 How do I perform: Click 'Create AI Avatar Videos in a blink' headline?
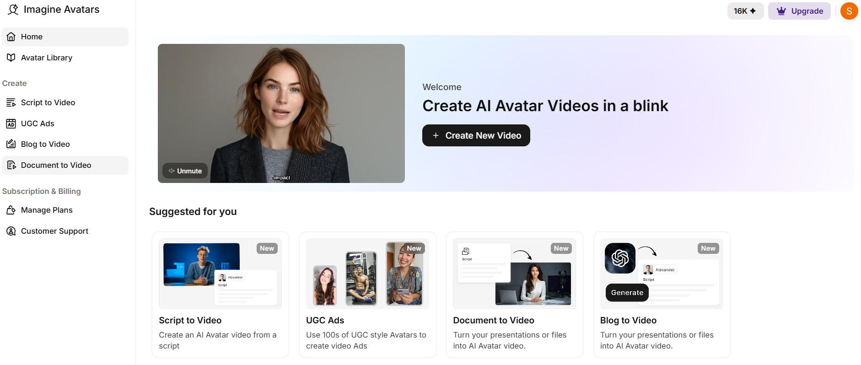click(545, 106)
